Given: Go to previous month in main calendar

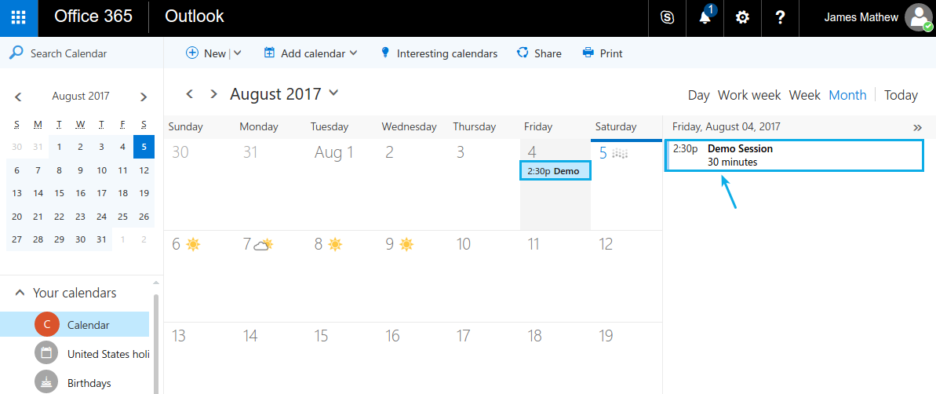Looking at the screenshot, I should pyautogui.click(x=190, y=93).
